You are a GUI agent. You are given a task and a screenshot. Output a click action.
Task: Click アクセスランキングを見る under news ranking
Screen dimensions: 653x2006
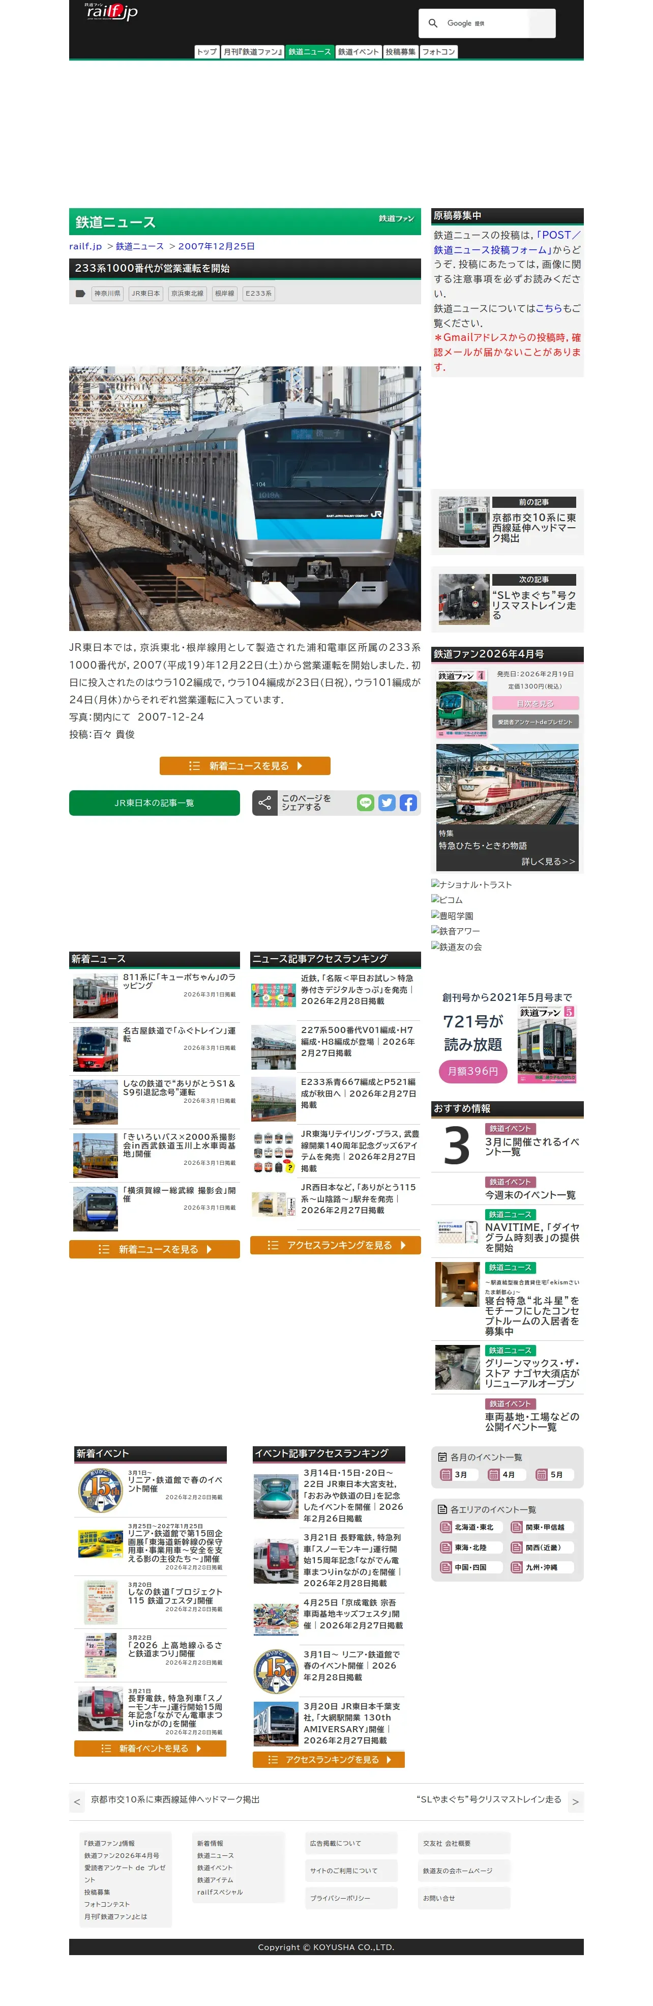[x=336, y=1245]
